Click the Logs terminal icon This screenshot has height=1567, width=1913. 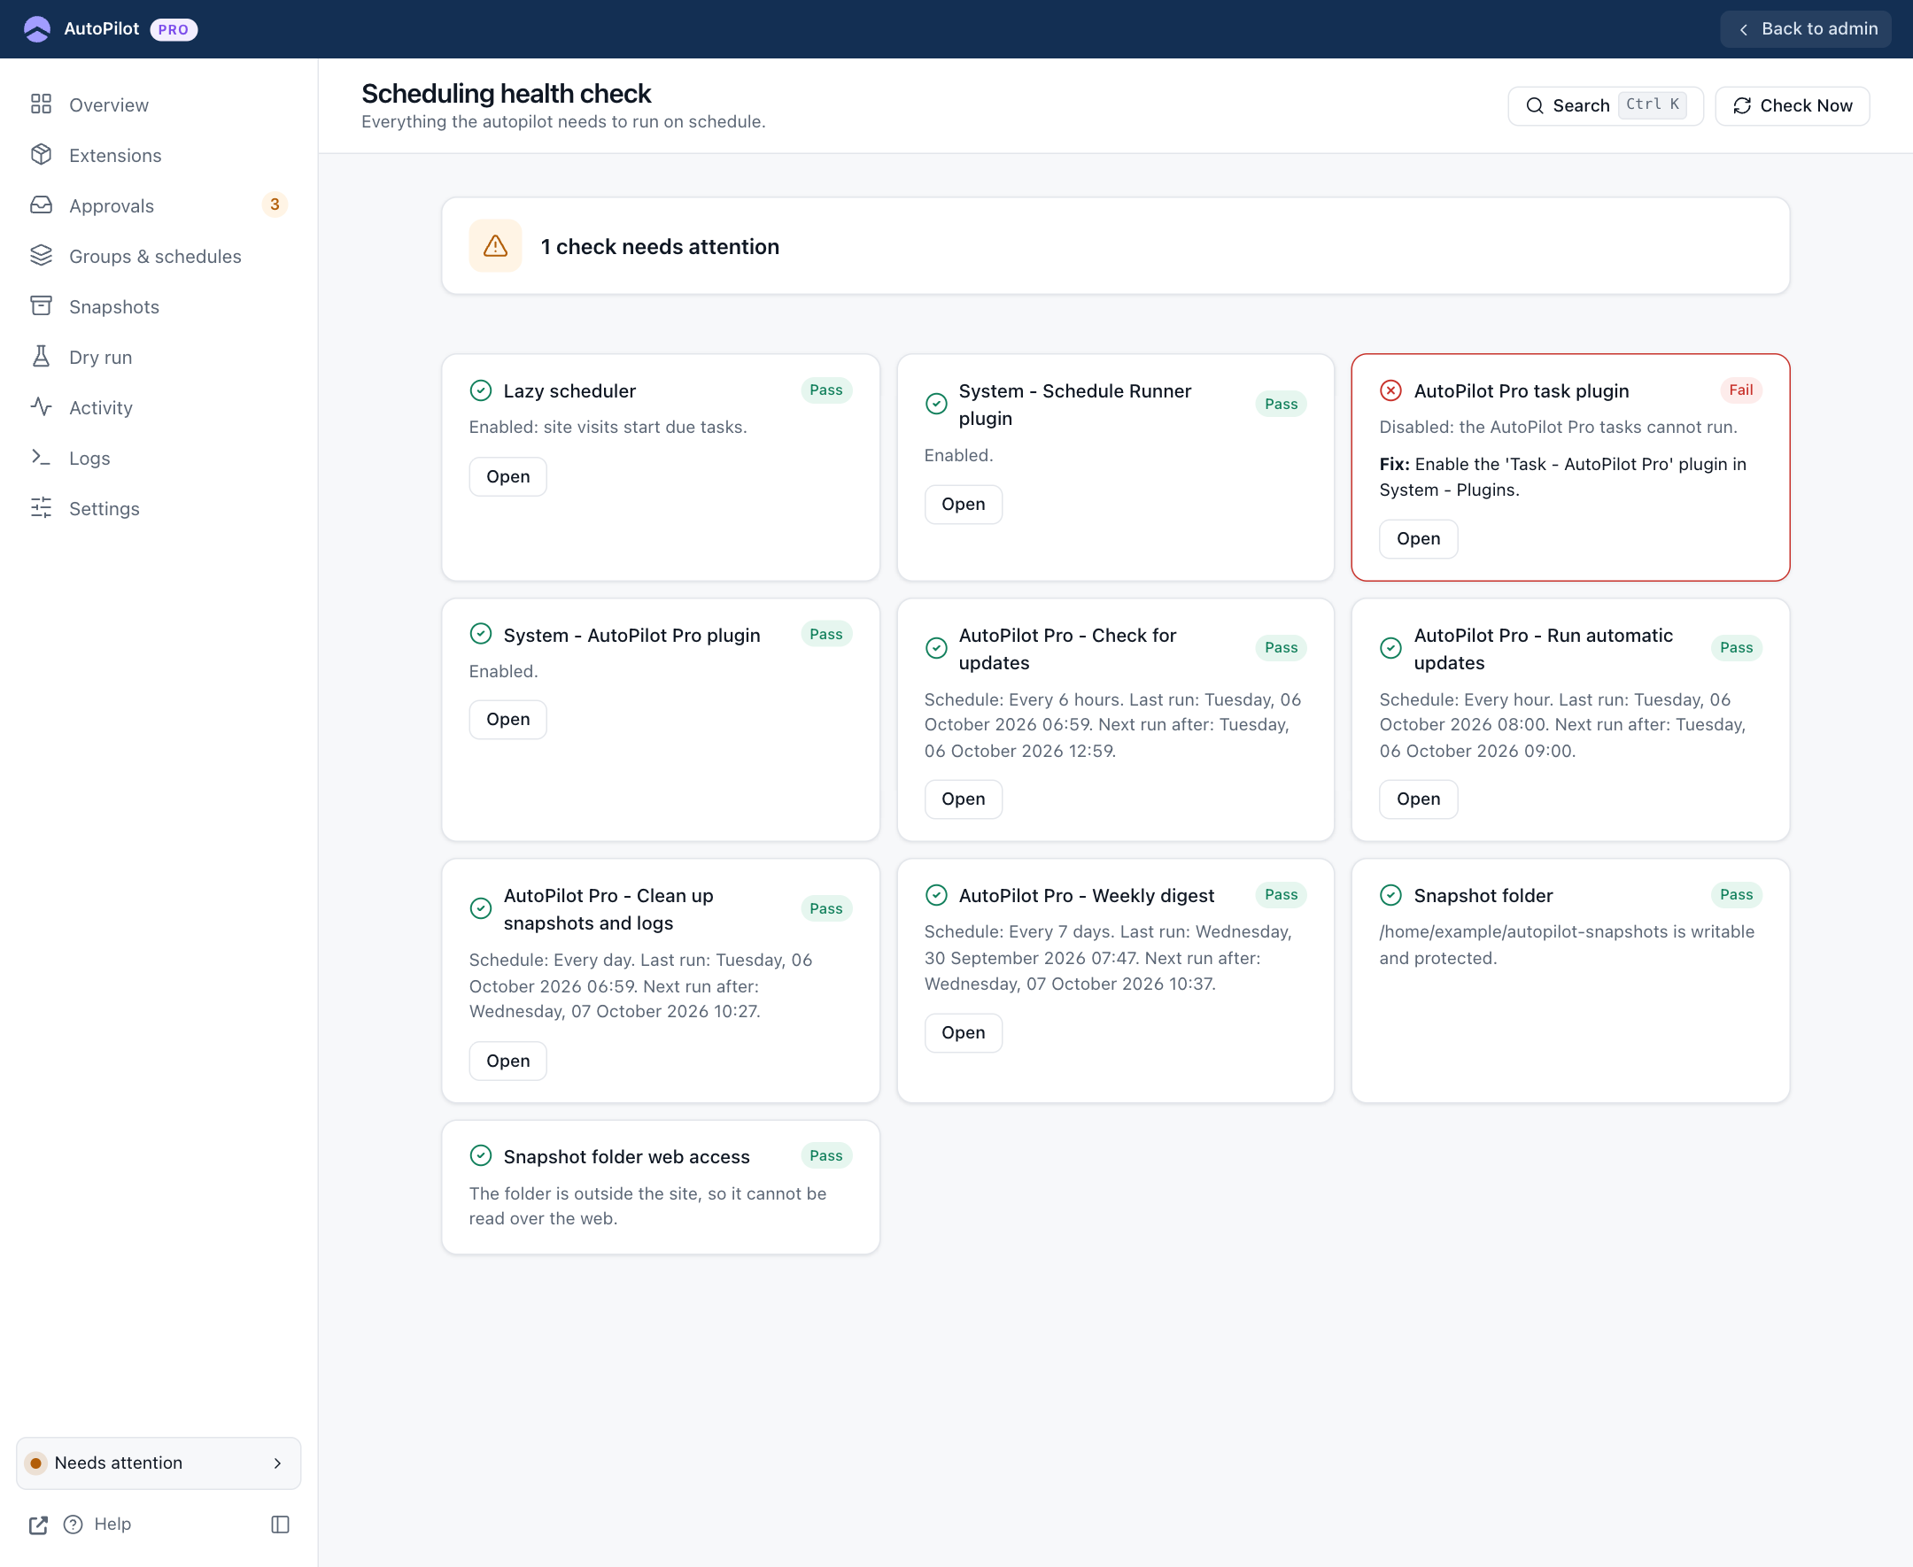tap(41, 458)
